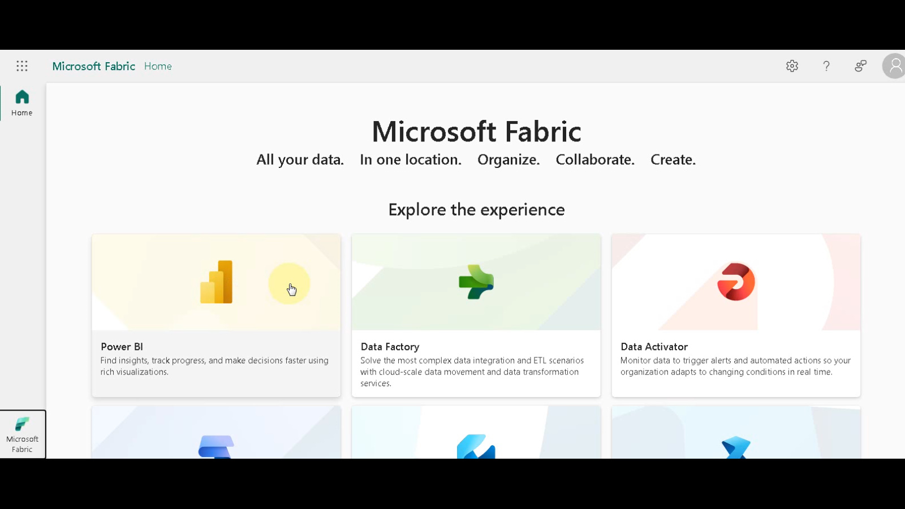Open the Microsoft Fabric experience switcher bottom-left
The height and width of the screenshot is (509, 905).
click(x=23, y=434)
